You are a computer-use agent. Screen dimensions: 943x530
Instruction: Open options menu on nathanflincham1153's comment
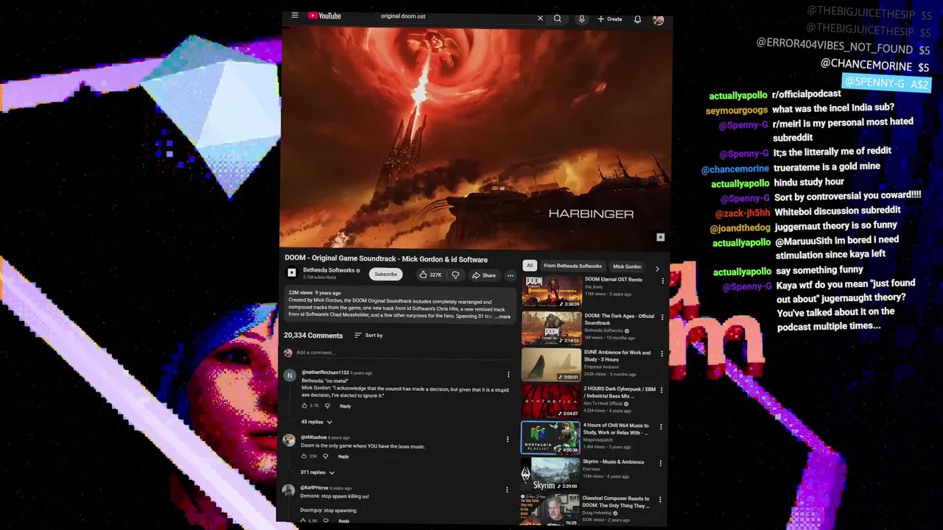508,375
